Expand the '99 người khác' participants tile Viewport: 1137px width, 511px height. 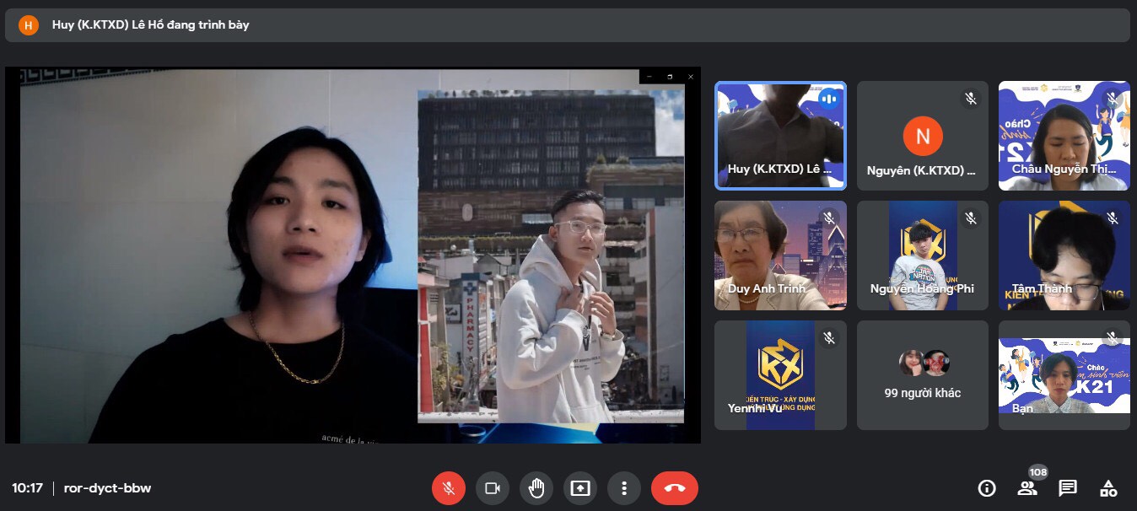click(922, 375)
